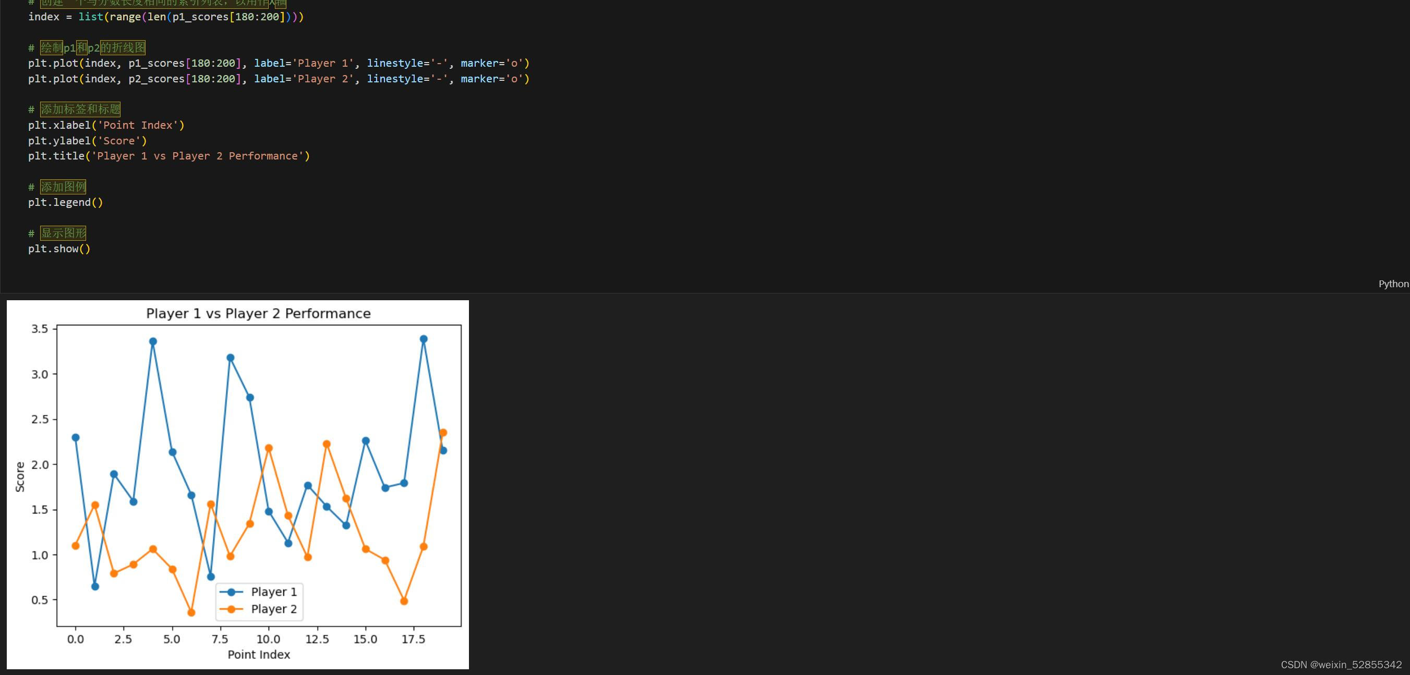This screenshot has height=675, width=1410.
Task: Click the p1_scores plt.plot line
Action: pyautogui.click(x=278, y=64)
